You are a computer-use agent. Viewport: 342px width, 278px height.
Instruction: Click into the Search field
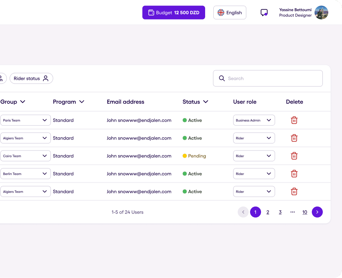pos(268,78)
